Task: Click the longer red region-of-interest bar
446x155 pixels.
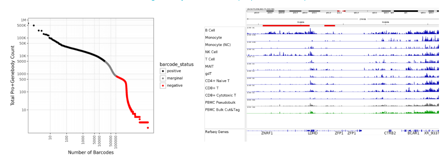Action: pos(286,26)
